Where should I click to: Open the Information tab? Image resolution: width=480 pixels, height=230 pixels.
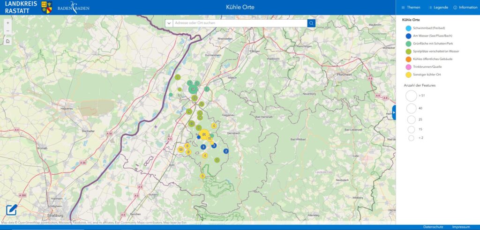tap(465, 7)
